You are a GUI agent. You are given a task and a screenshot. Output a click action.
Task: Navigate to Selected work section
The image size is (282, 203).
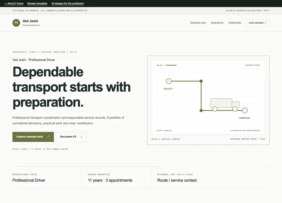[x=198, y=23]
